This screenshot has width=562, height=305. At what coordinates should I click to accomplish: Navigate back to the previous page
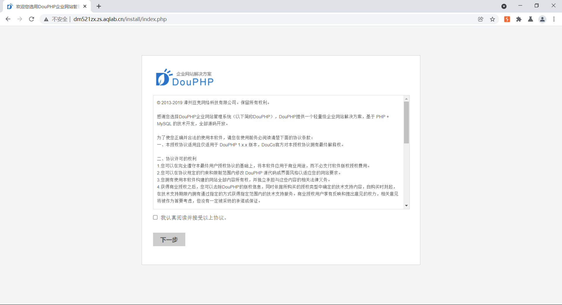click(x=8, y=19)
